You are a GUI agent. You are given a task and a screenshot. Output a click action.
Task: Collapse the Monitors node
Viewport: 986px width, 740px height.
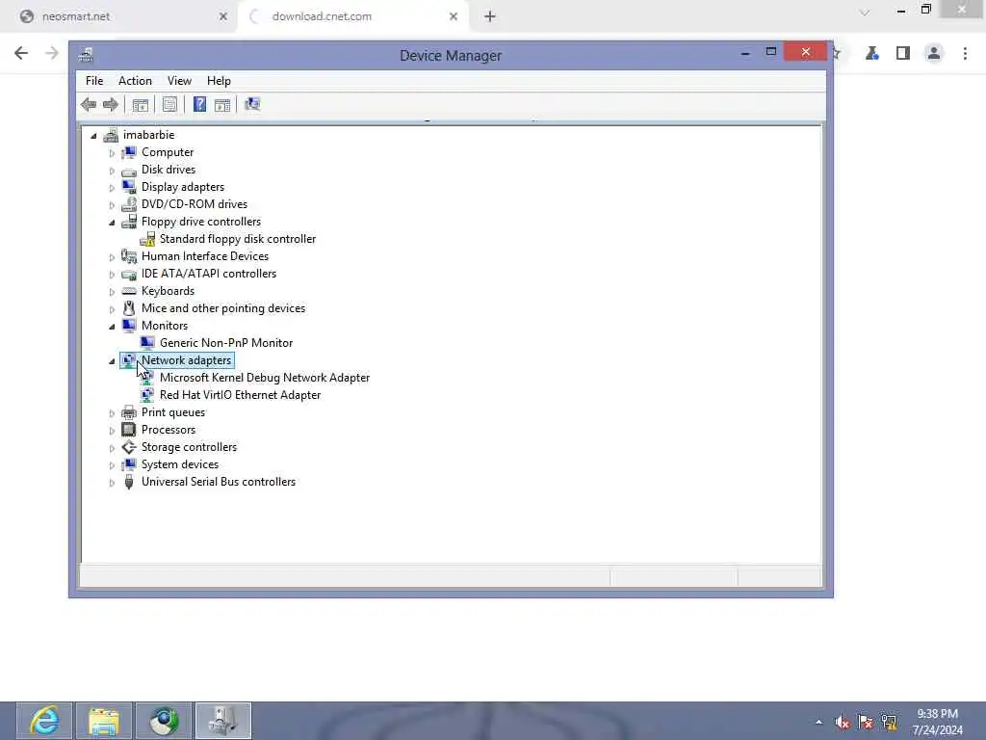(112, 326)
